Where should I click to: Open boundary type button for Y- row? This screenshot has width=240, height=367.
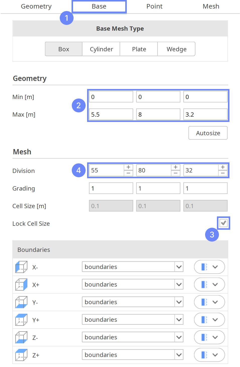tap(209, 302)
